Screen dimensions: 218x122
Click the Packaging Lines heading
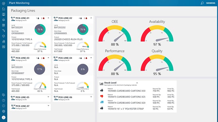pos(23,11)
